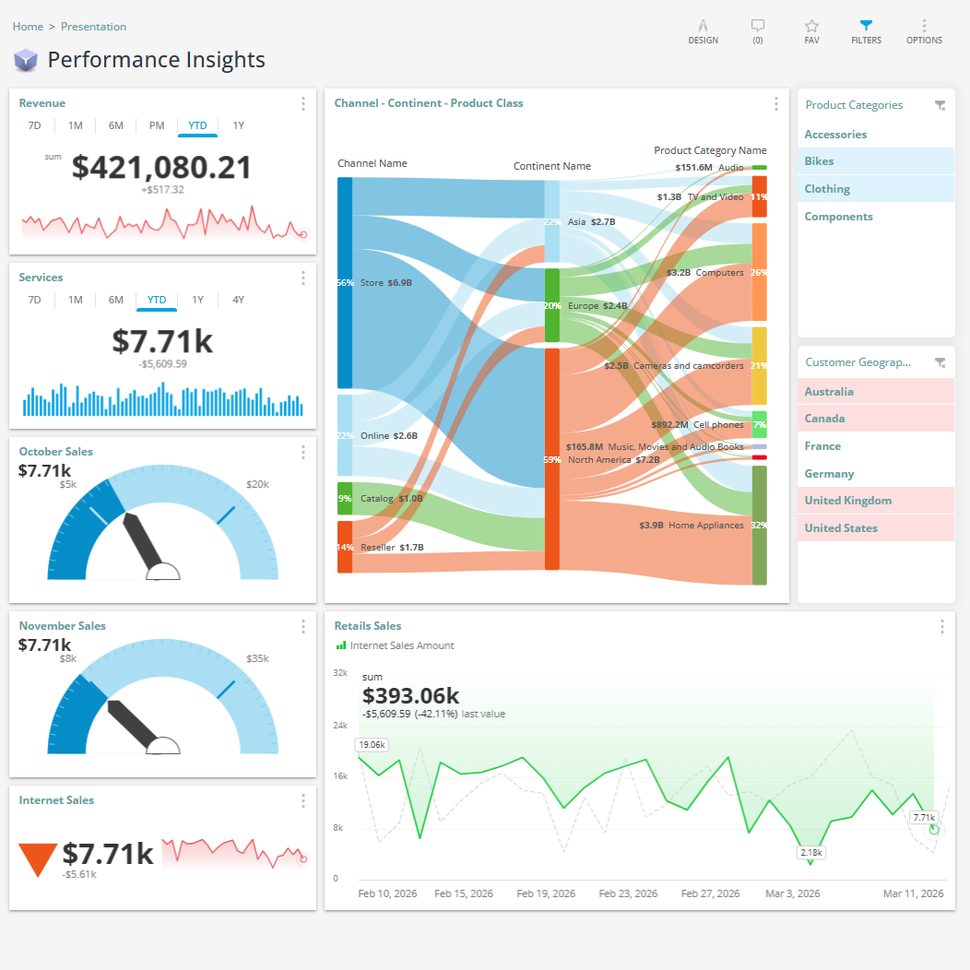Clear filter icon on Product Categories panel
The height and width of the screenshot is (970, 970).
tap(940, 106)
